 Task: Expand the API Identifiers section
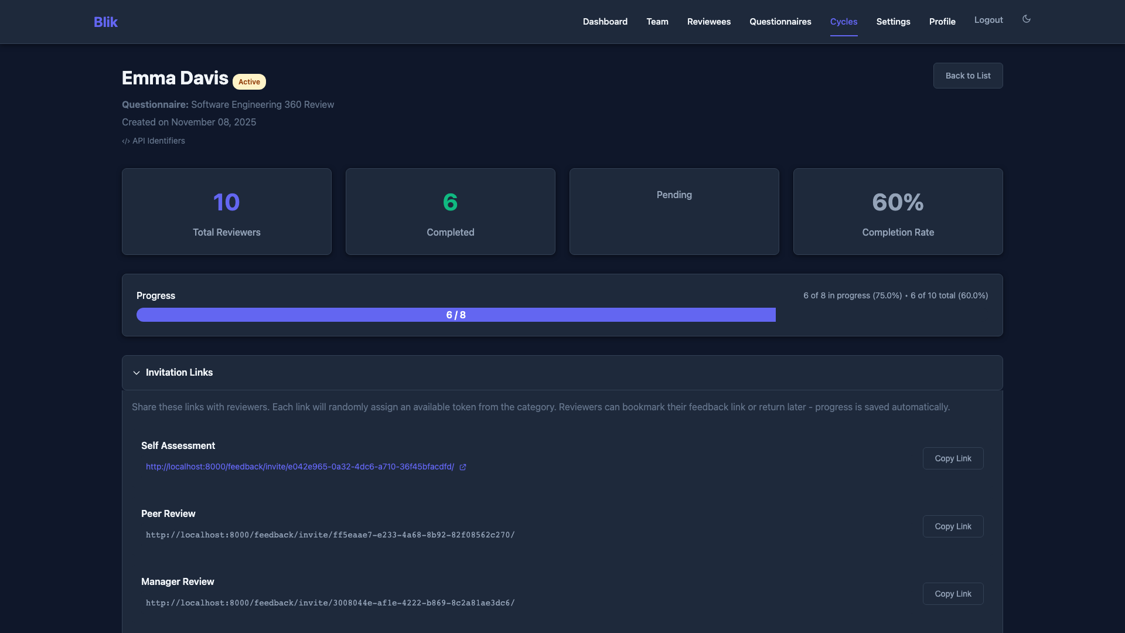154,141
